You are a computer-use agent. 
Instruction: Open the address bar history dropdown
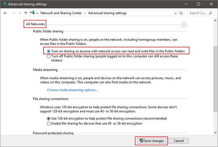[x=176, y=13]
